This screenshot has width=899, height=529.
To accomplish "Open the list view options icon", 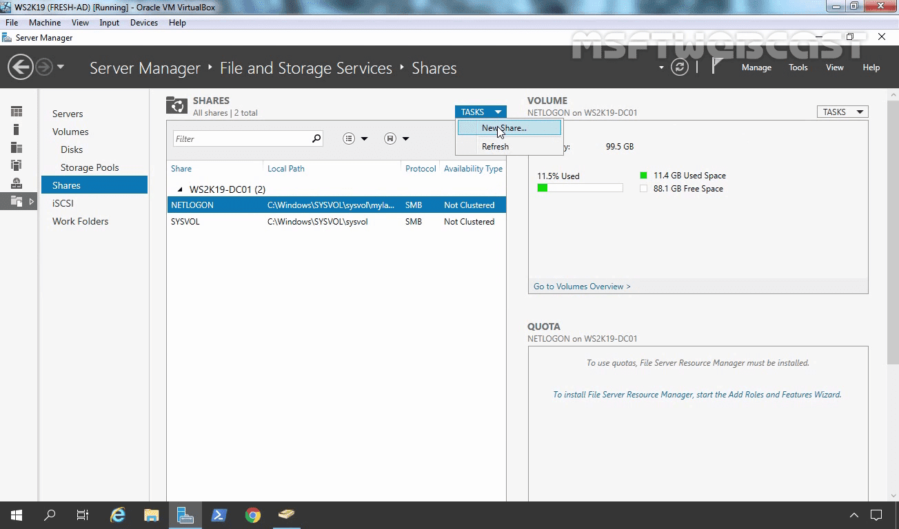I will click(349, 138).
